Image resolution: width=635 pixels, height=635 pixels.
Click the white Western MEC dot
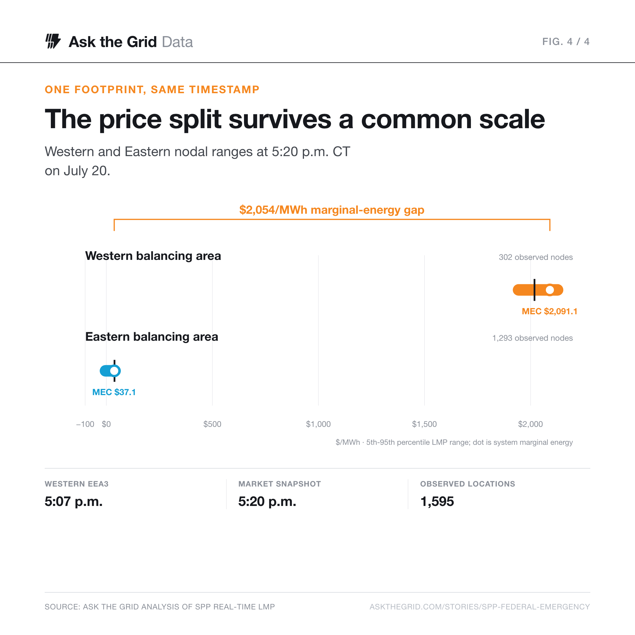550,290
